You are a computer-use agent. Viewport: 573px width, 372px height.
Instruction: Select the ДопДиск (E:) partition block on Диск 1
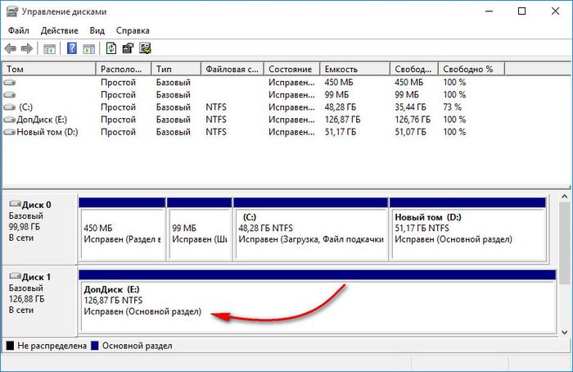[x=318, y=302]
